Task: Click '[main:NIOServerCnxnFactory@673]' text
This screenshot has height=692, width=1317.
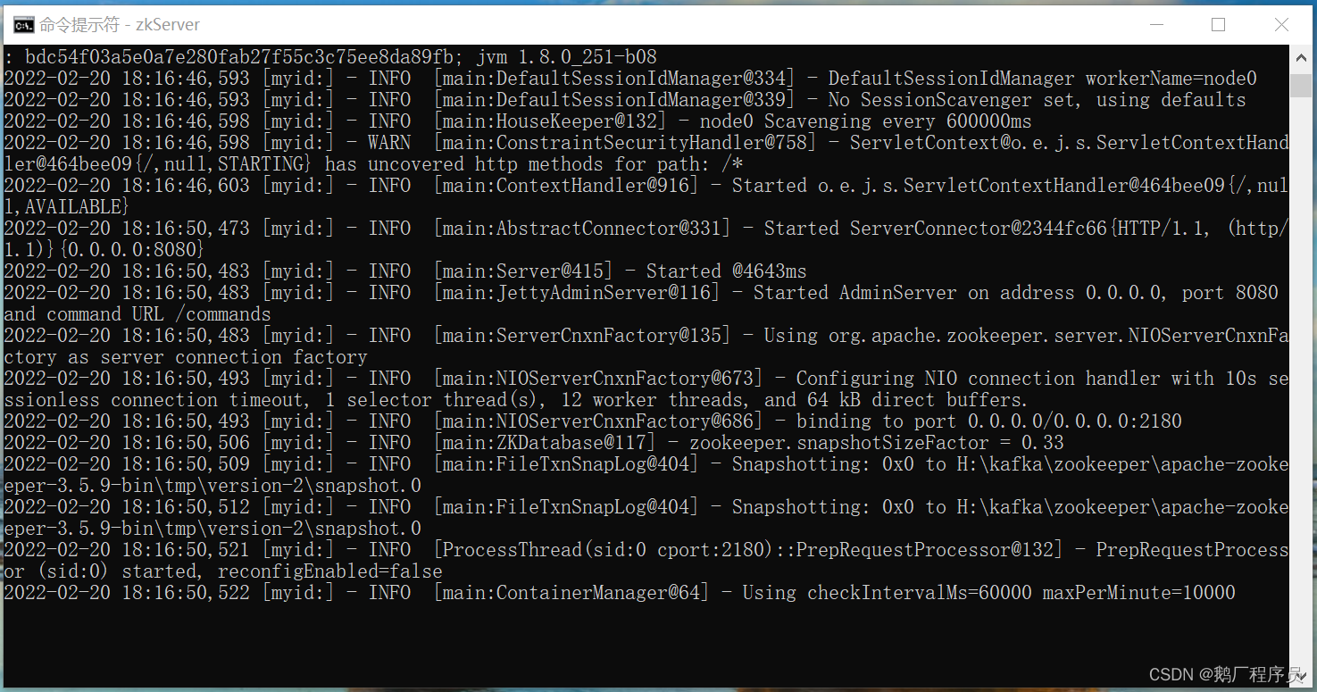Action: [x=598, y=379]
